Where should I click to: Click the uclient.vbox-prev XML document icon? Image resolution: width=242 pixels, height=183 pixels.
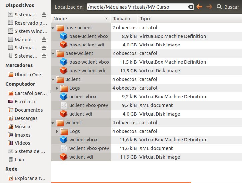pyautogui.click(x=64, y=105)
